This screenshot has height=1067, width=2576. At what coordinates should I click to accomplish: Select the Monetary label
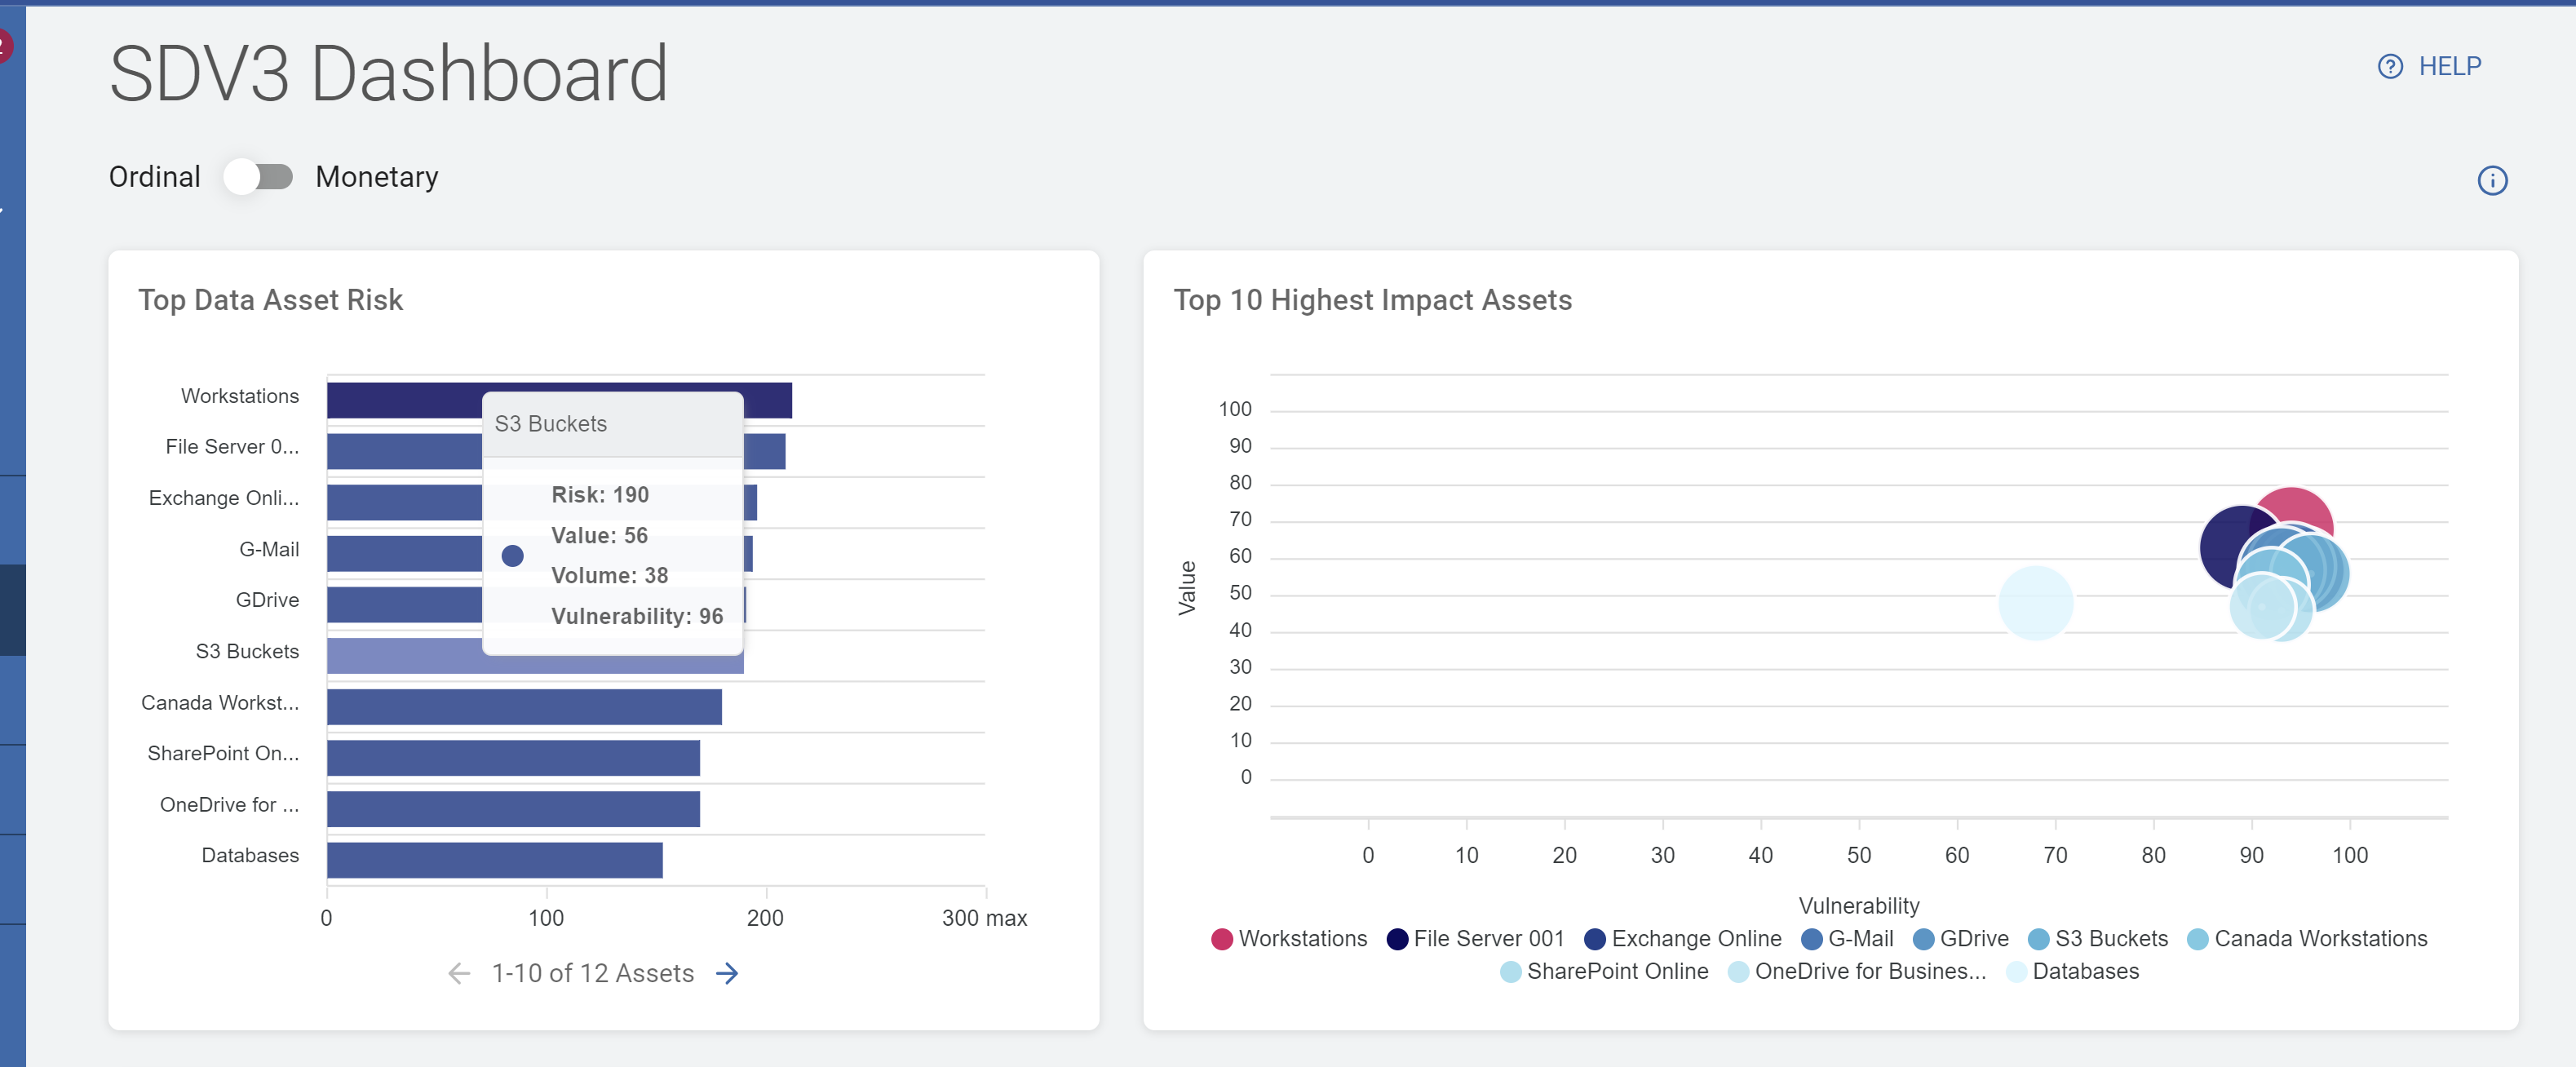pyautogui.click(x=376, y=177)
